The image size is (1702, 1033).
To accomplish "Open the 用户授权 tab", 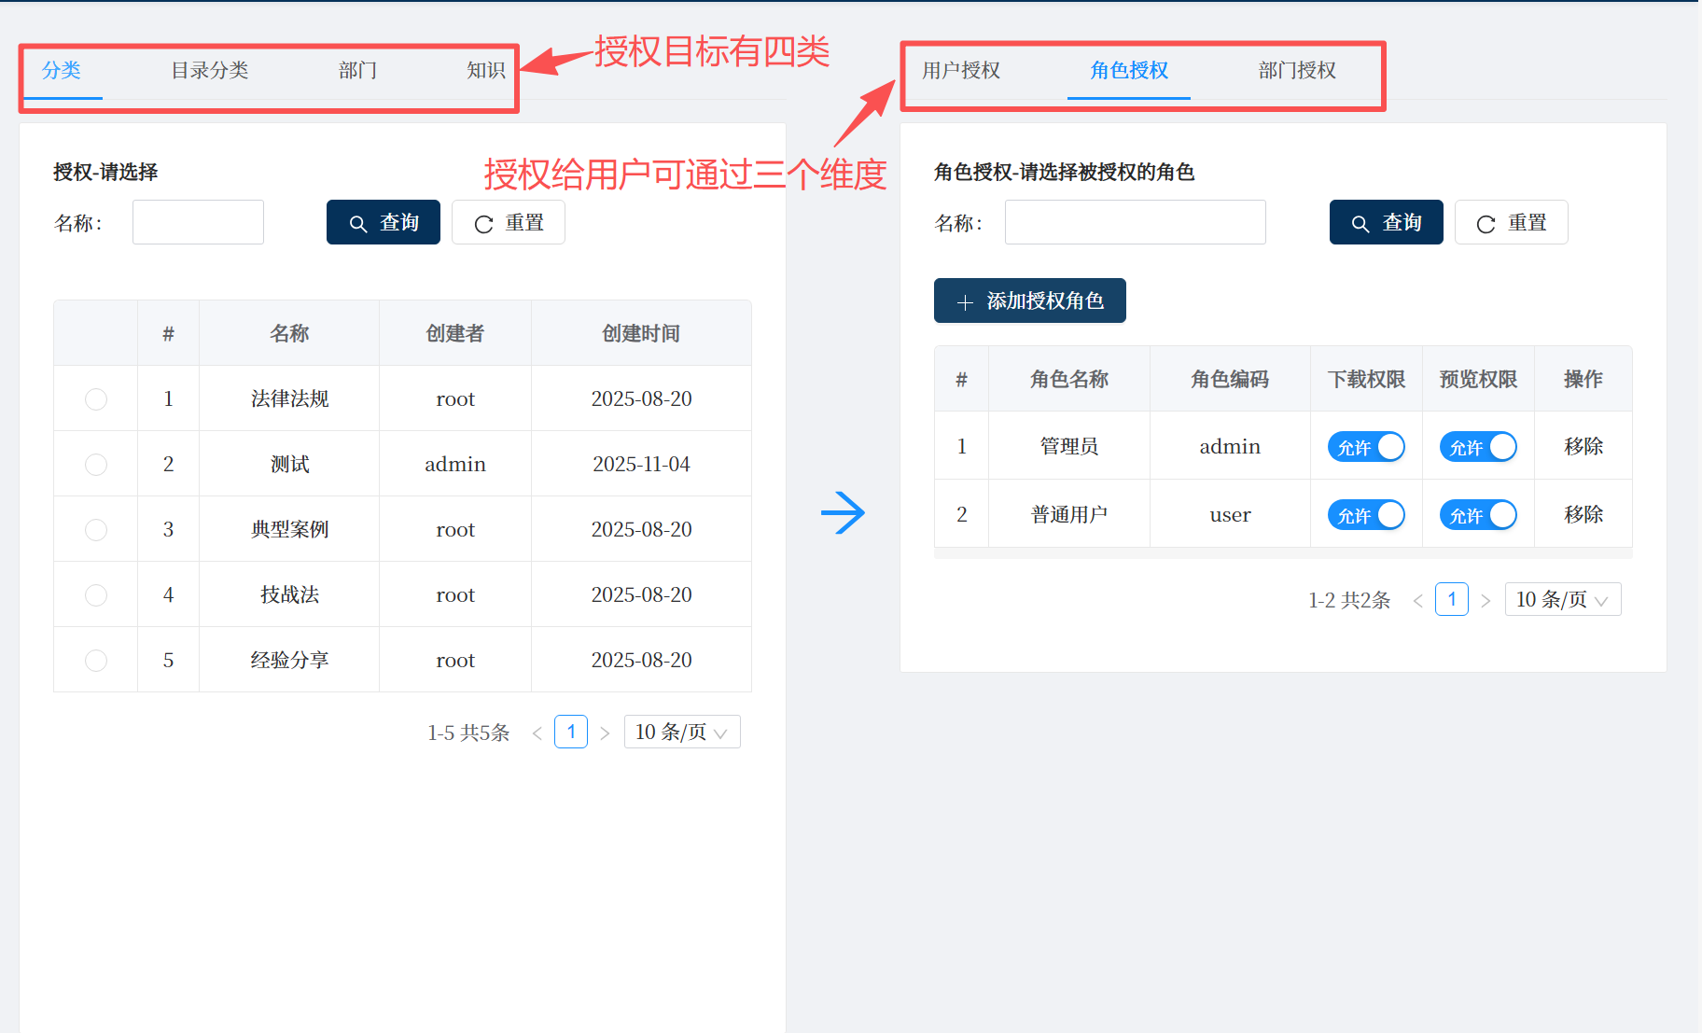I will click(960, 71).
